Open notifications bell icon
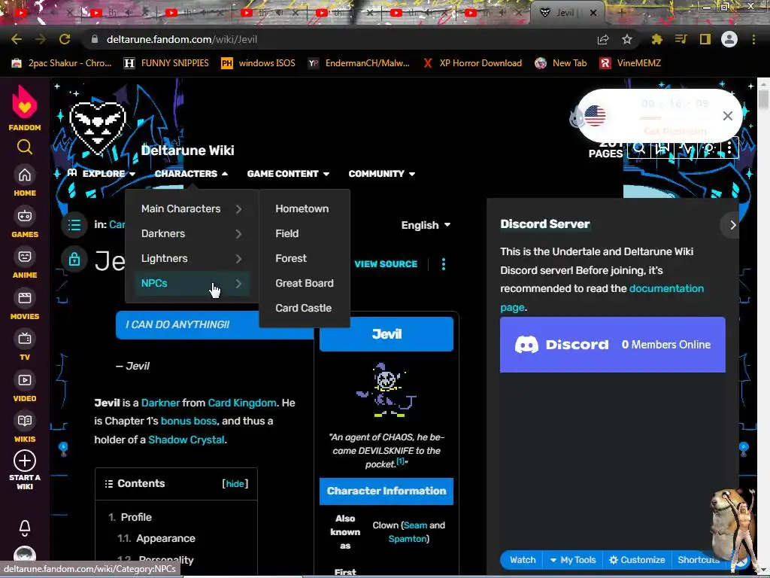The height and width of the screenshot is (578, 770). click(x=25, y=528)
